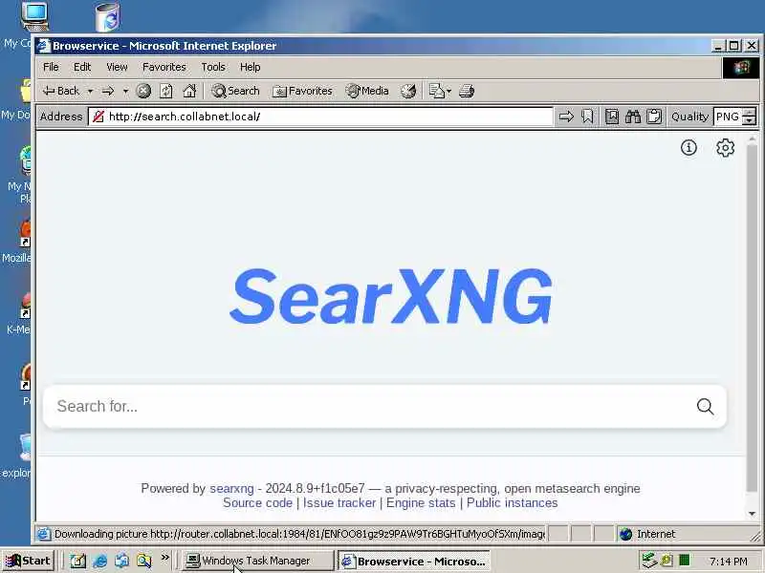Click the Go arrow beside address bar
The image size is (765, 573).
[566, 117]
